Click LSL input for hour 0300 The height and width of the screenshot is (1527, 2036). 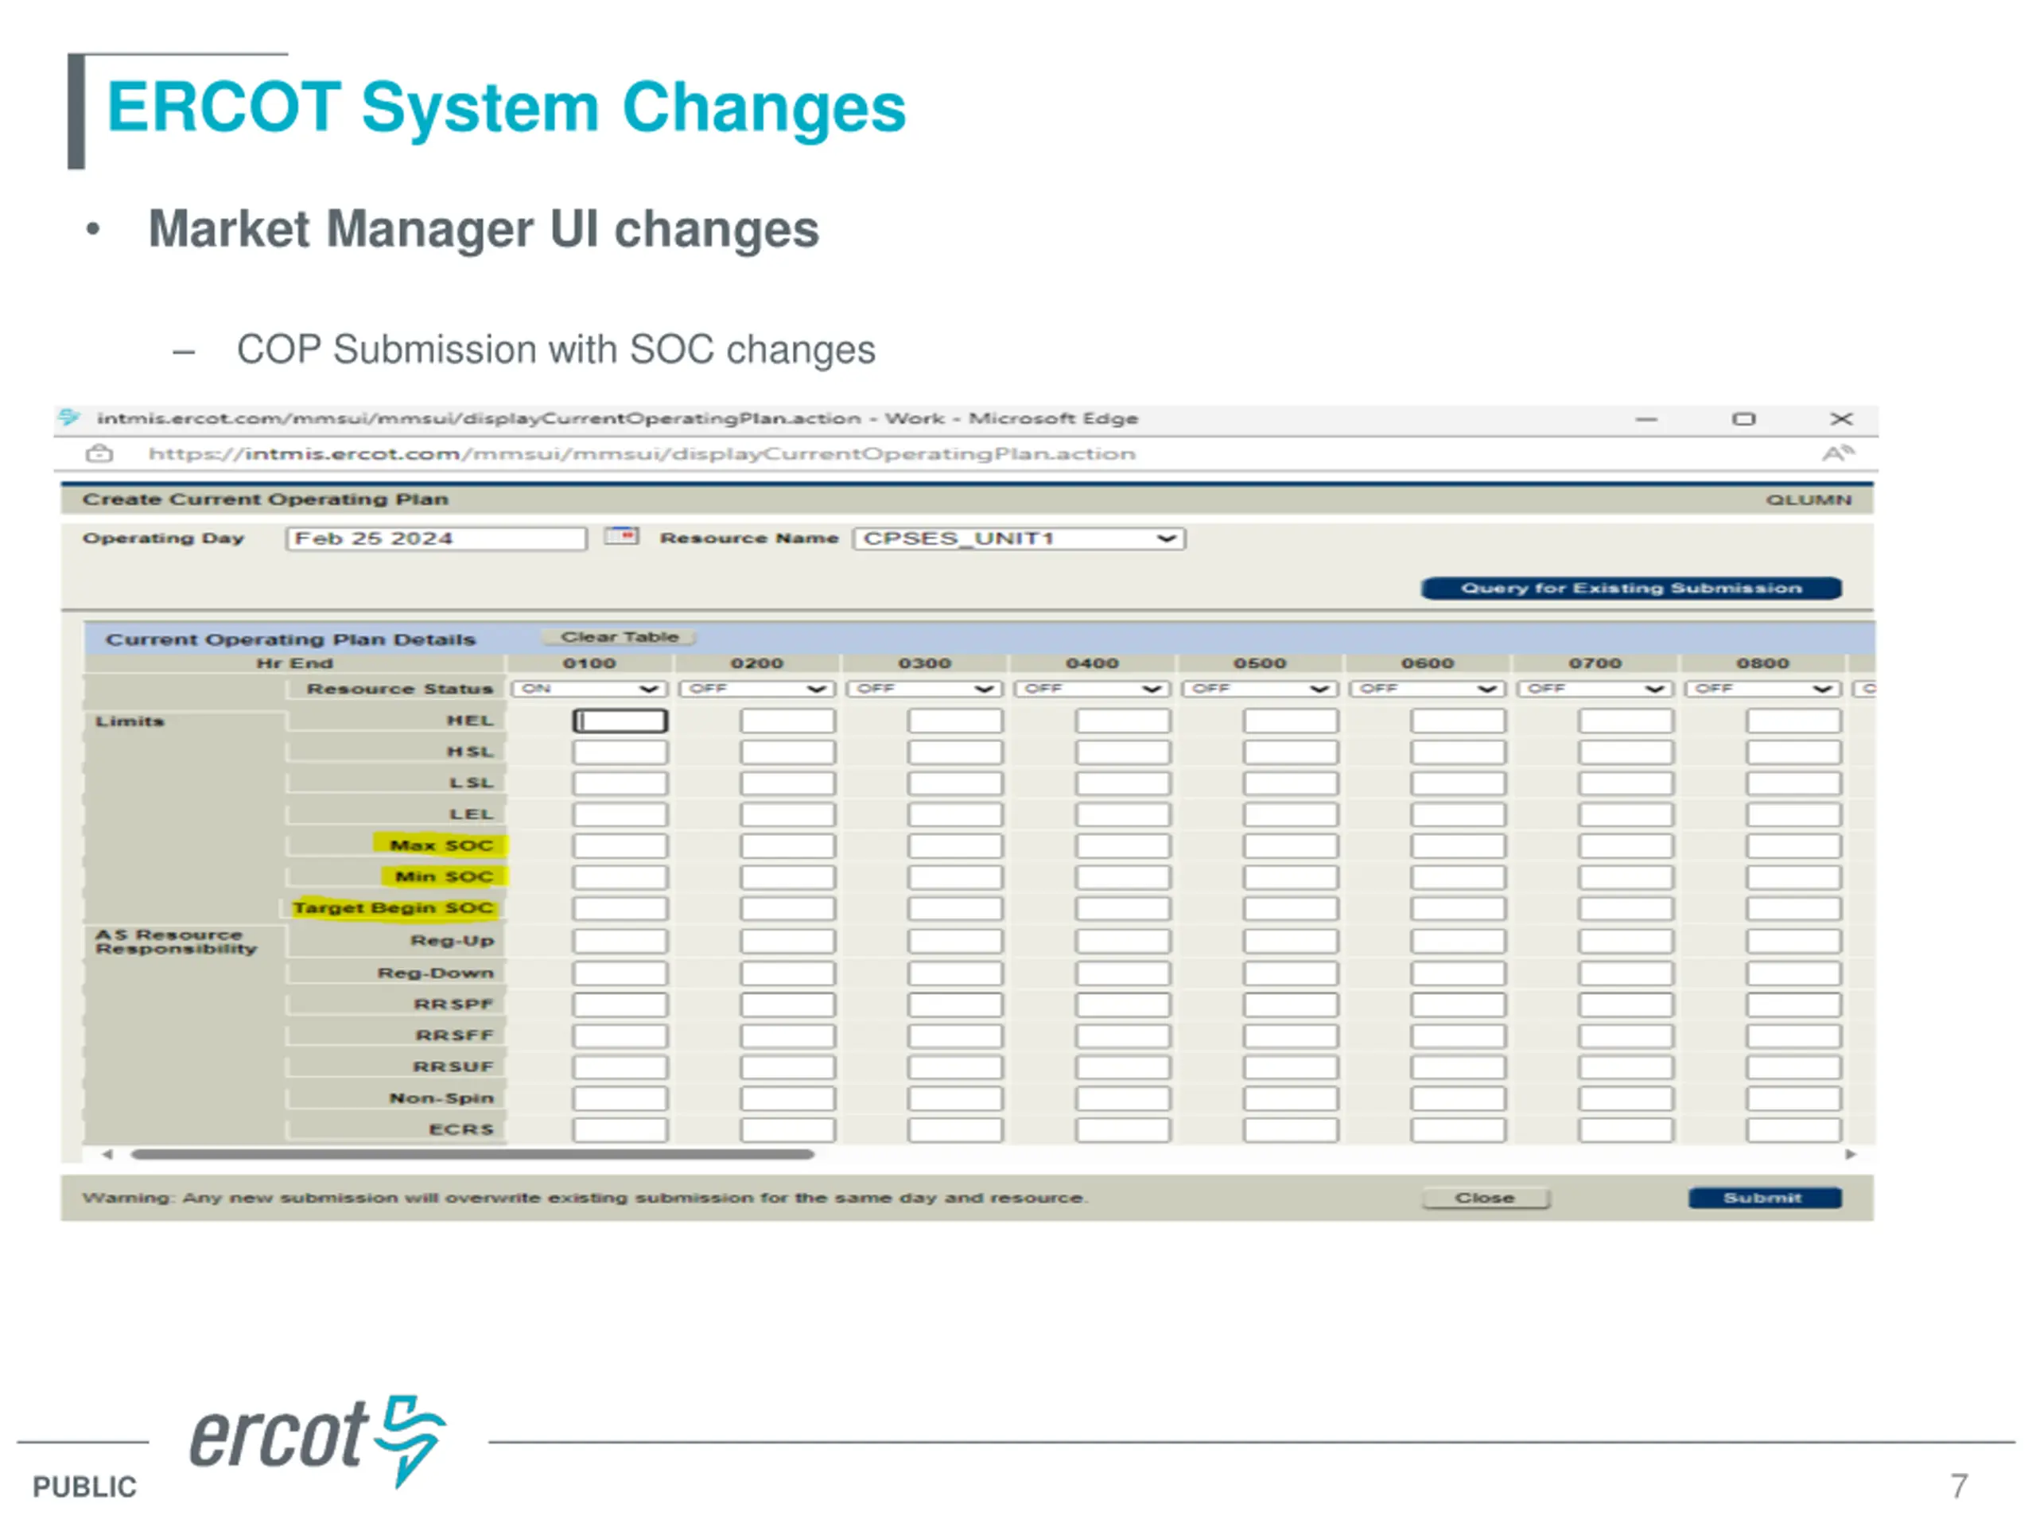pyautogui.click(x=954, y=783)
